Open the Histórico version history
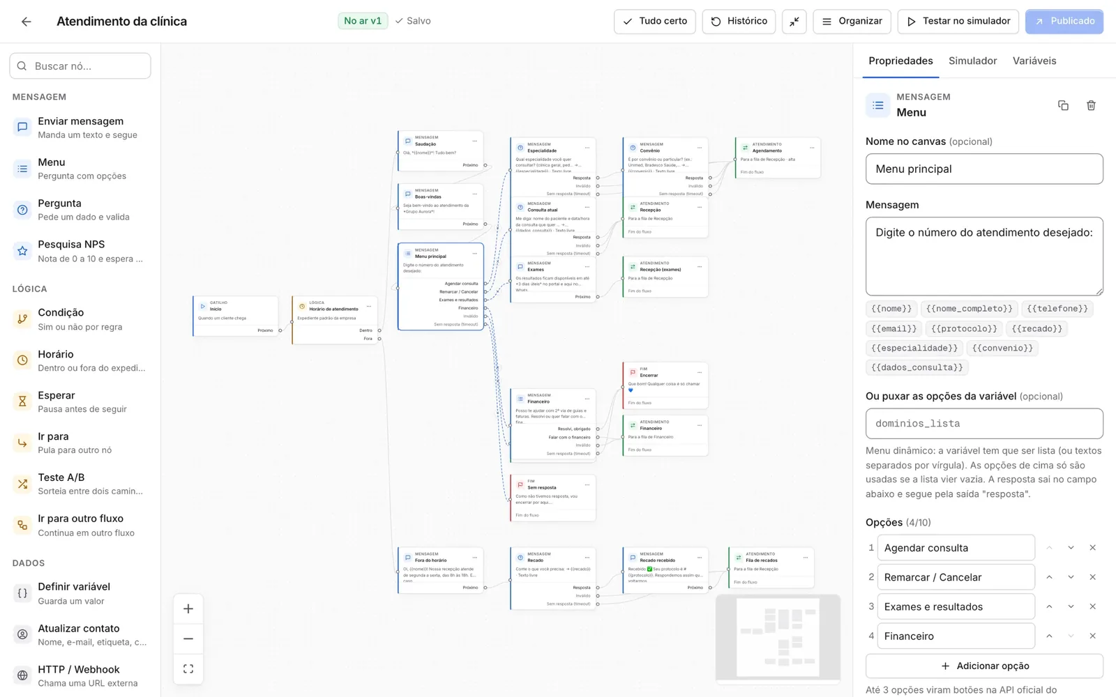The width and height of the screenshot is (1116, 697). click(739, 22)
